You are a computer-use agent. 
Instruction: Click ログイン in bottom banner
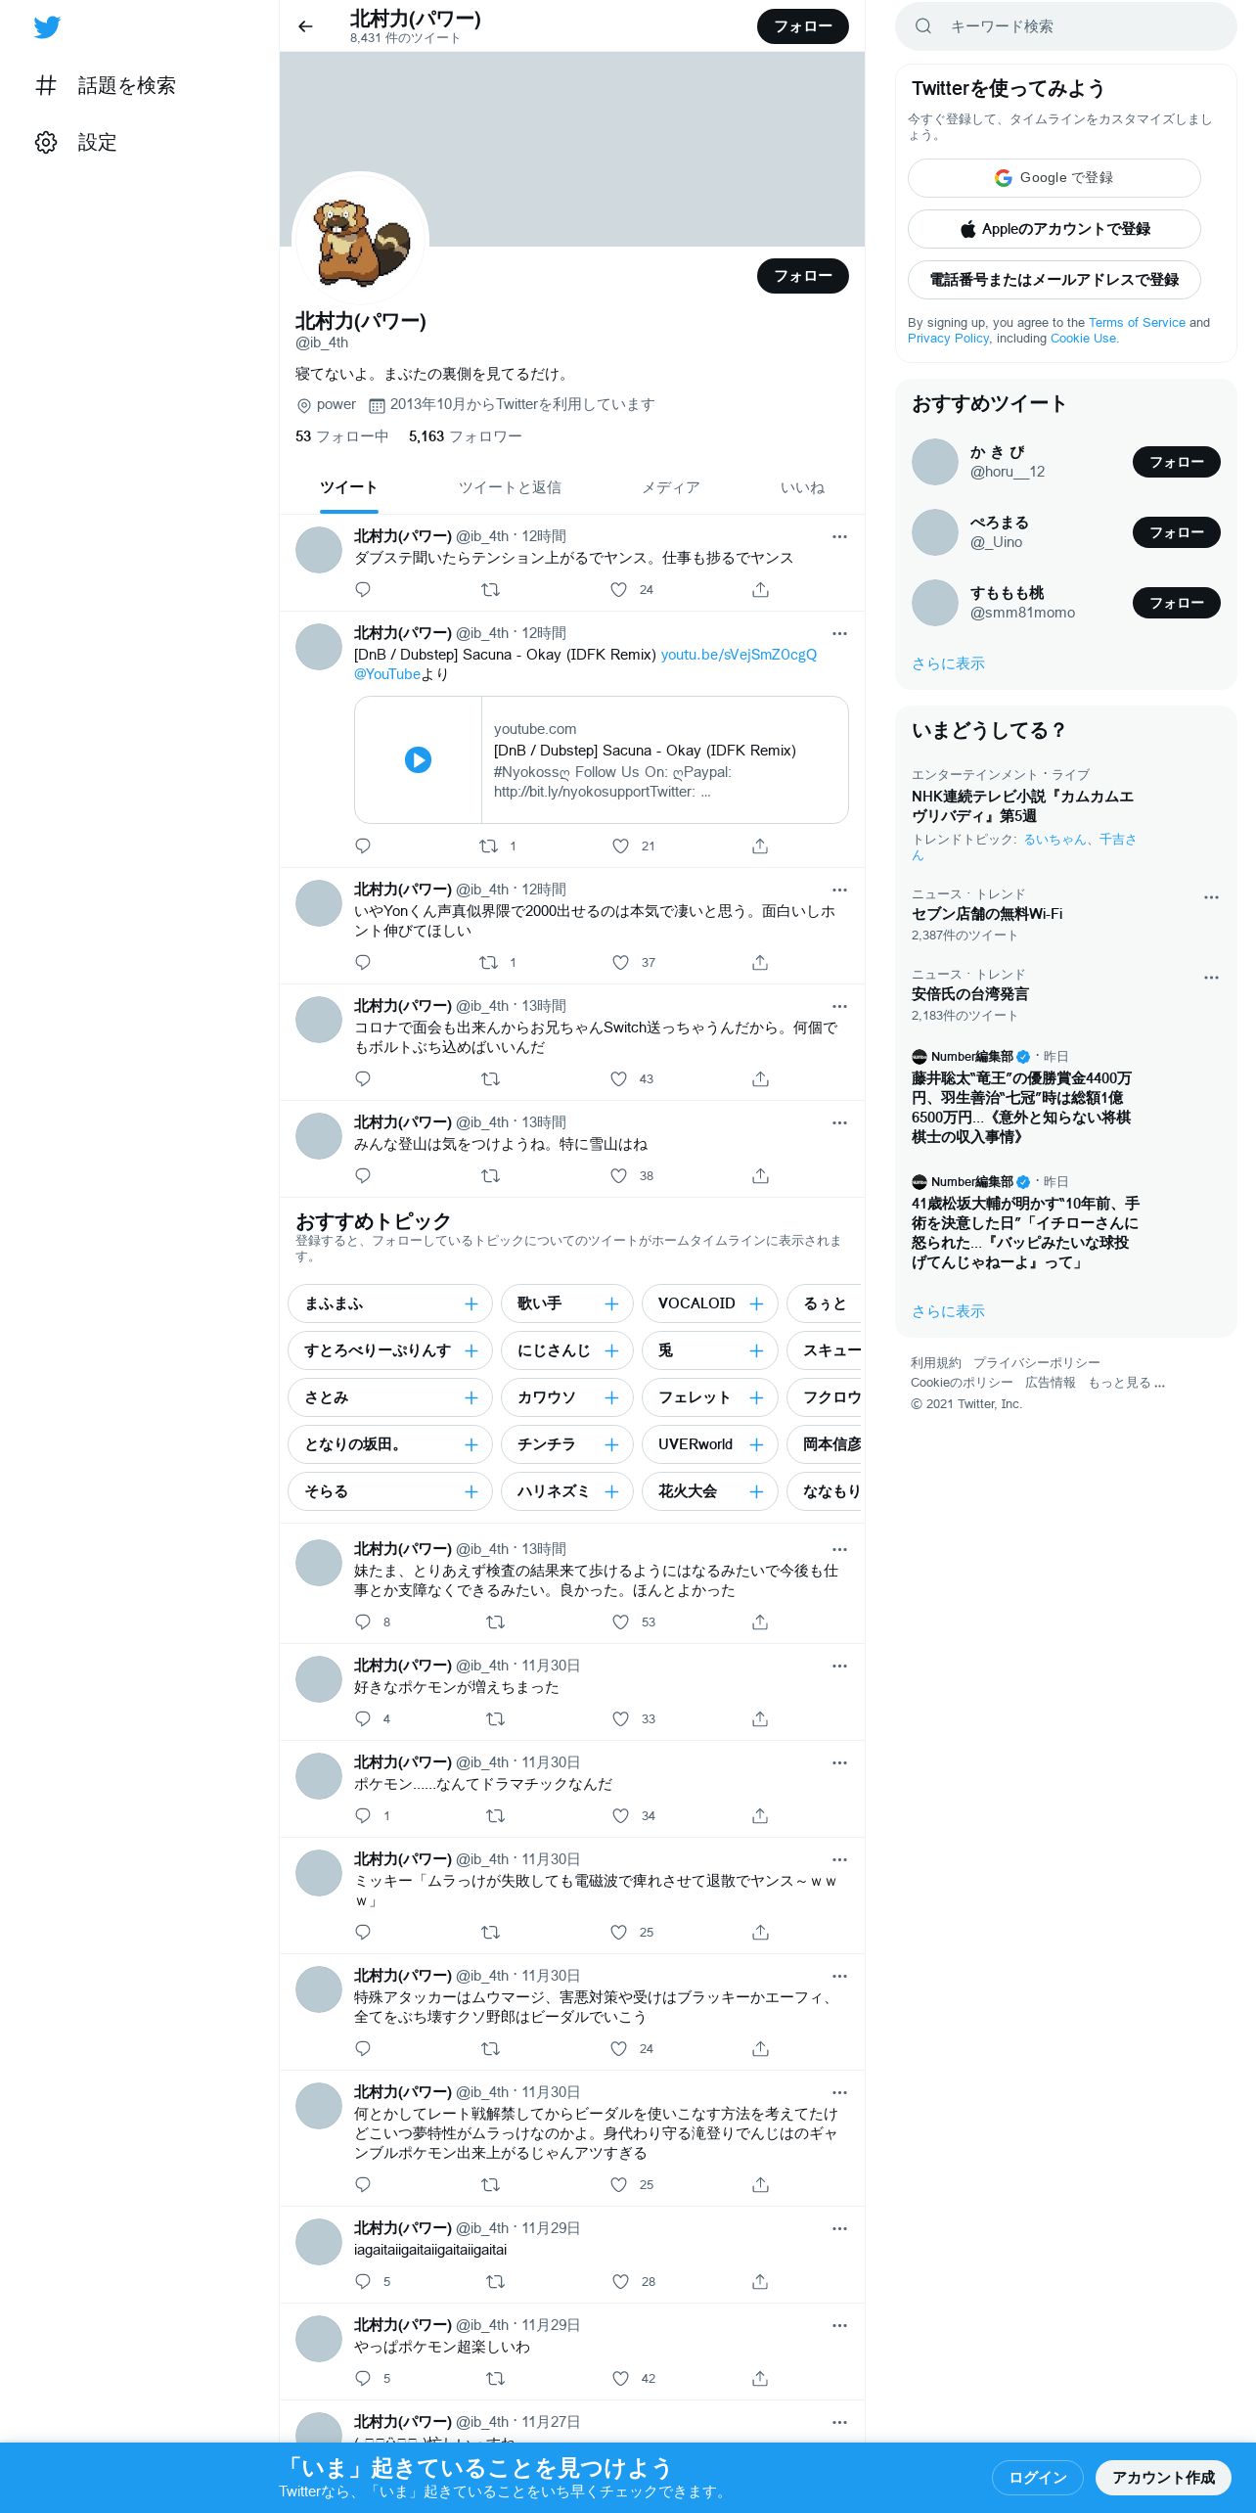(x=1037, y=2477)
